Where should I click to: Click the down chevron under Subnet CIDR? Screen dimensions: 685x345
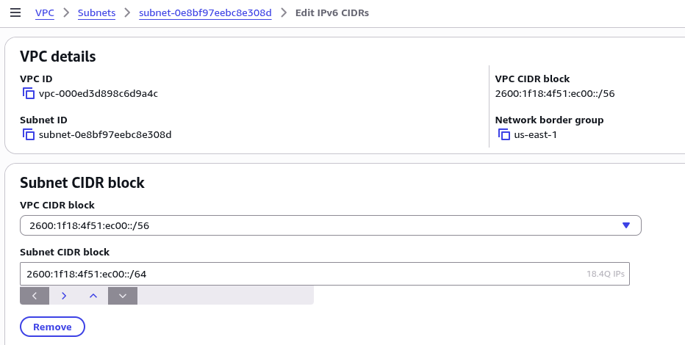coord(123,296)
